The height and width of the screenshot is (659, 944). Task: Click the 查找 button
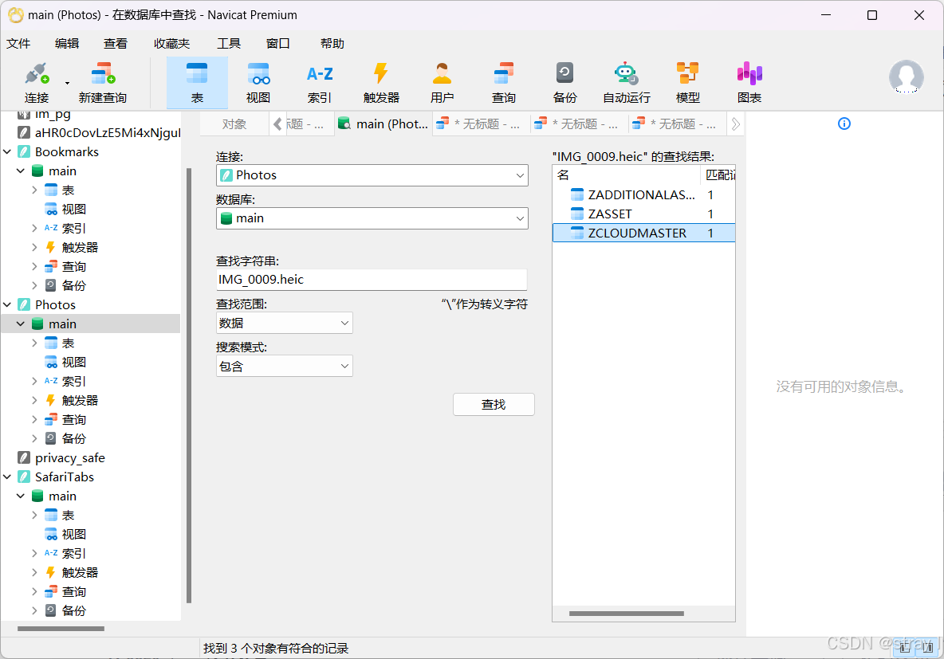(494, 405)
